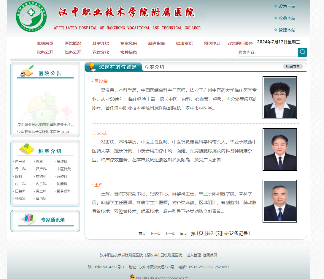This screenshot has width=324, height=279.
Task: Open the 健康常识 menu item
Action: coord(184,43)
